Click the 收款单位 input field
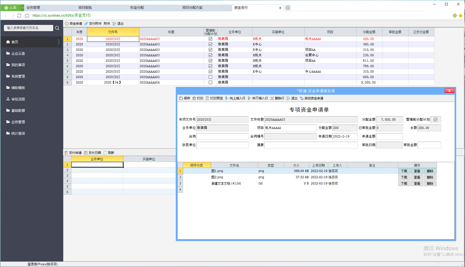The width and height of the screenshot is (465, 267). pos(222,145)
